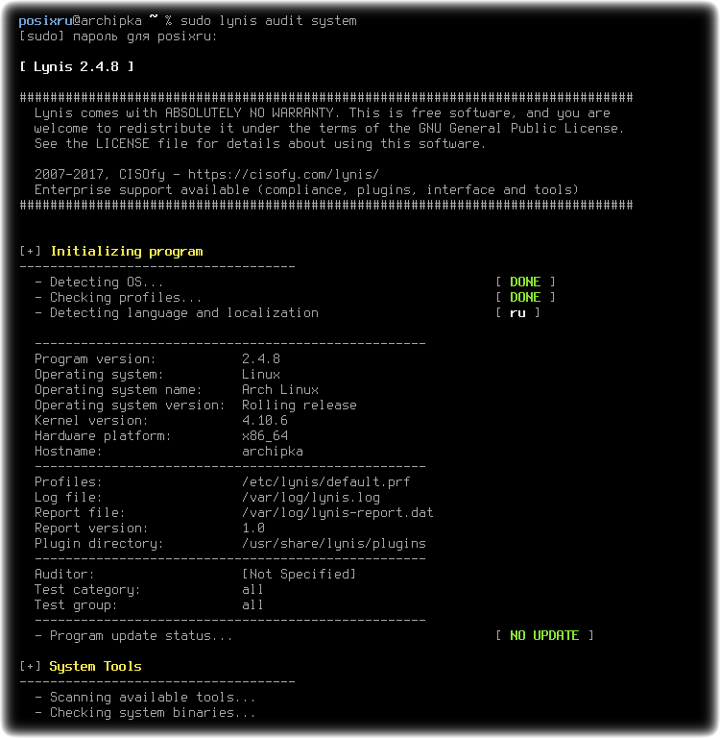Click the [Not Specified] auditor value

[299, 575]
